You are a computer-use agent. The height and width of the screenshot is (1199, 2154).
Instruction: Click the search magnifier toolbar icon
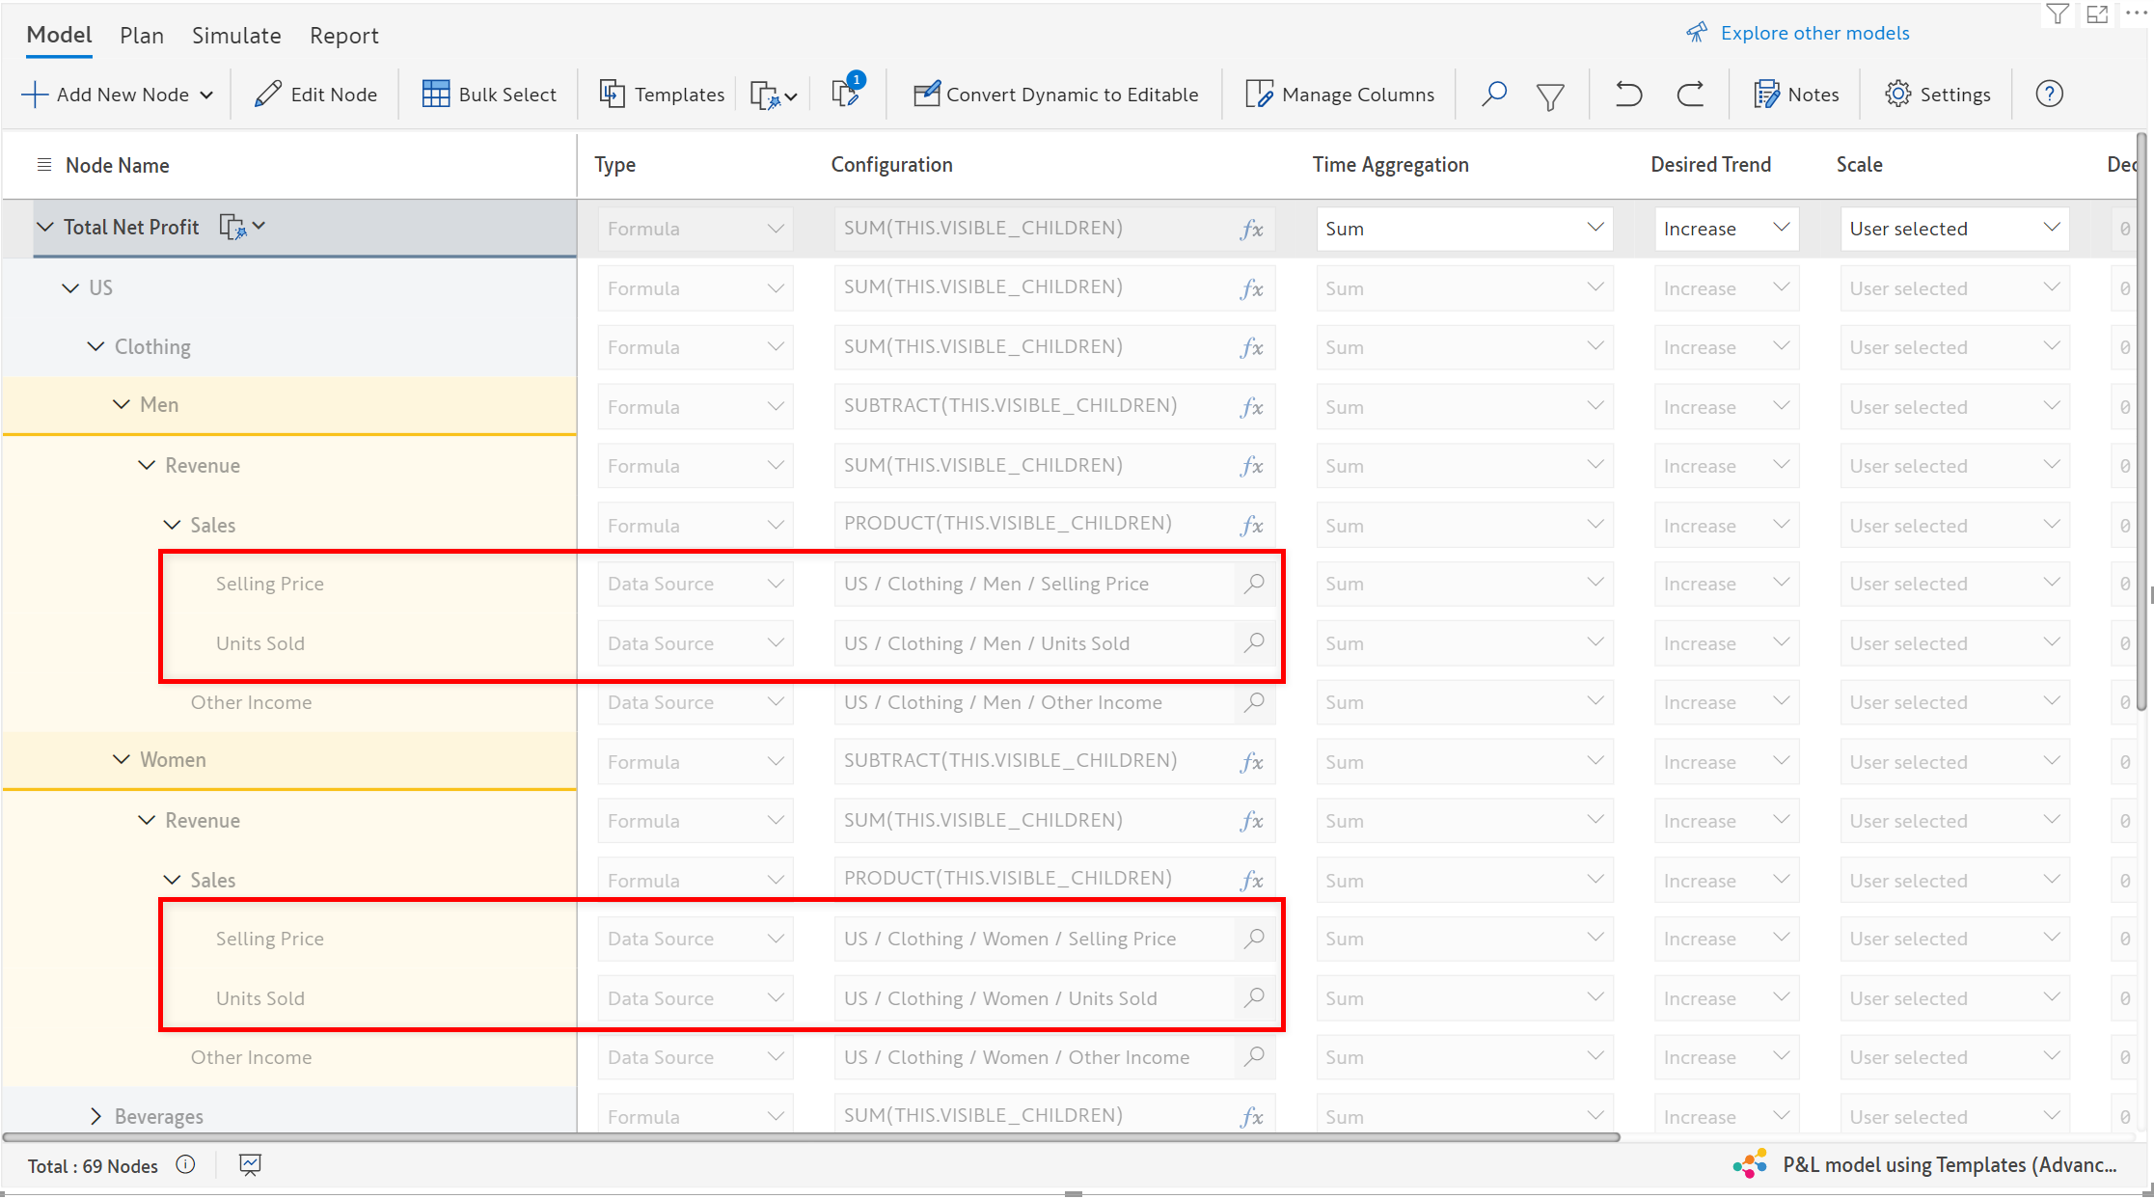[1493, 95]
